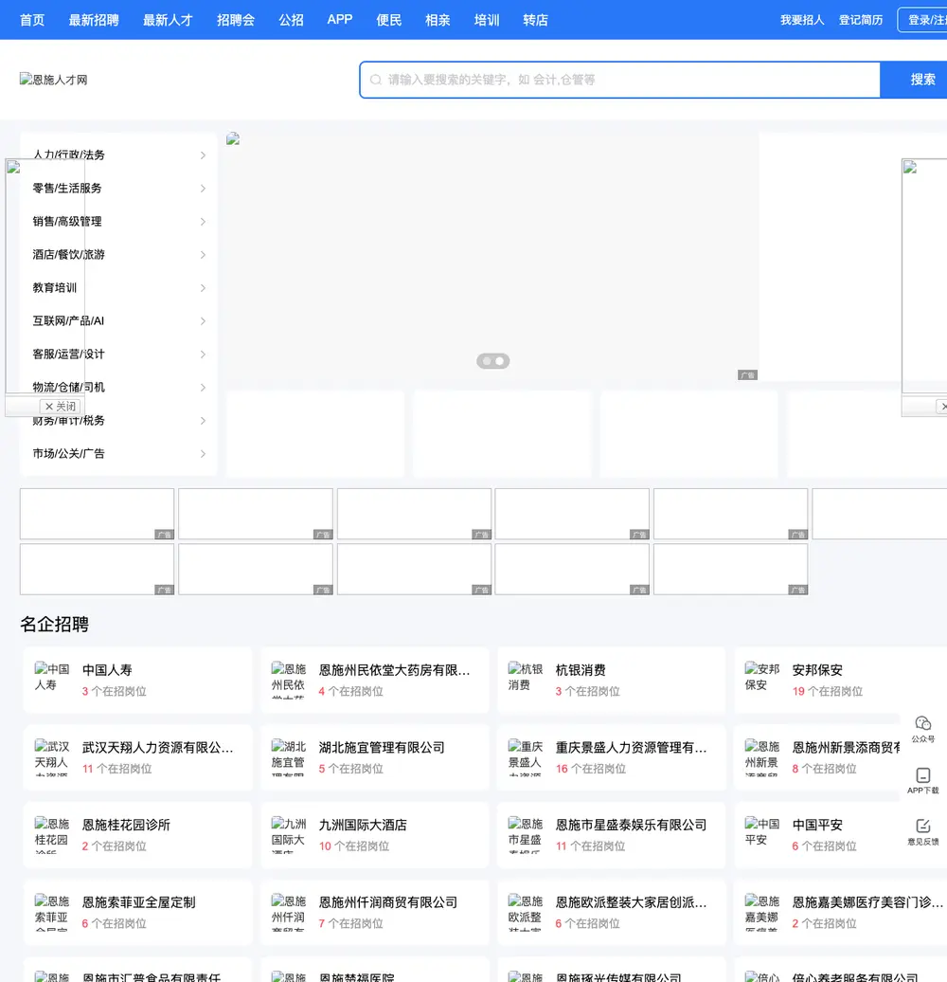
Task: Open the 意见反馈 feedback icon
Action: (922, 832)
